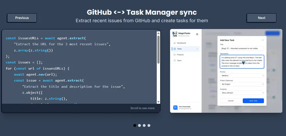The width and height of the screenshot is (286, 136).
Task: Click the Projects folder icon in sidebar
Action: [x=174, y=55]
